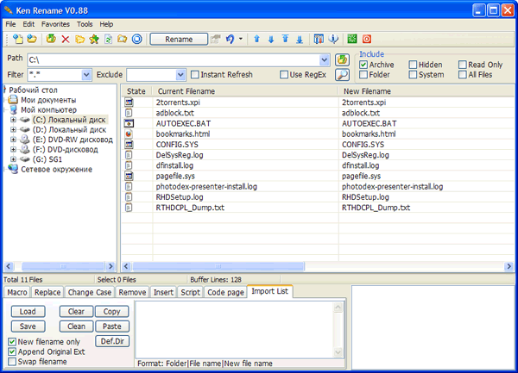
Task: Click the red X remove icon
Action: click(66, 40)
